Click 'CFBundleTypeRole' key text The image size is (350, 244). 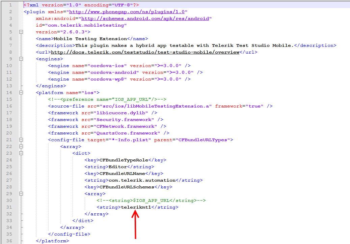(124, 160)
